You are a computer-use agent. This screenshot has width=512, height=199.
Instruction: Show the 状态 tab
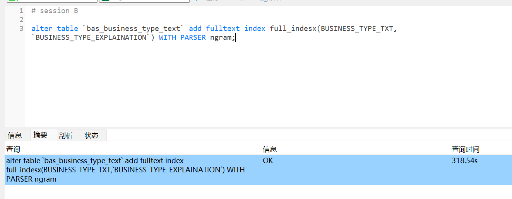coord(91,135)
